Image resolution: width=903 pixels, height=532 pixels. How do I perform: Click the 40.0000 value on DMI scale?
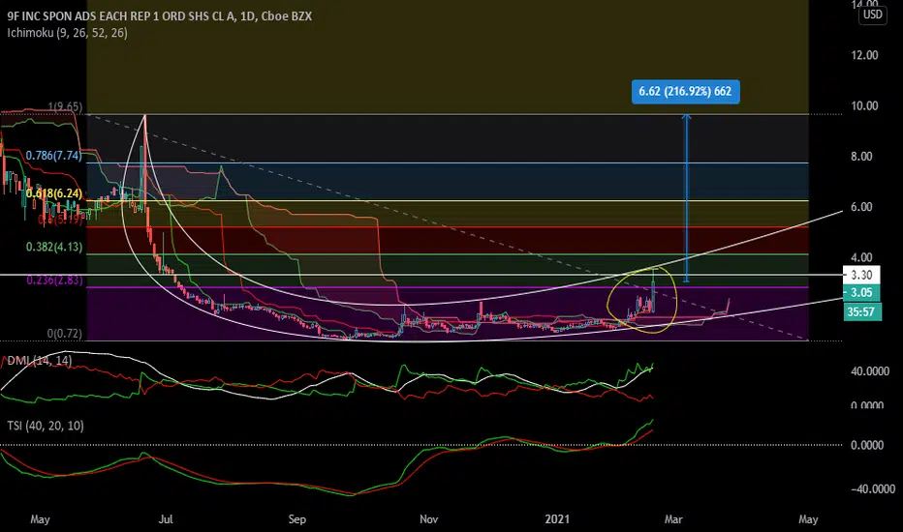867,370
